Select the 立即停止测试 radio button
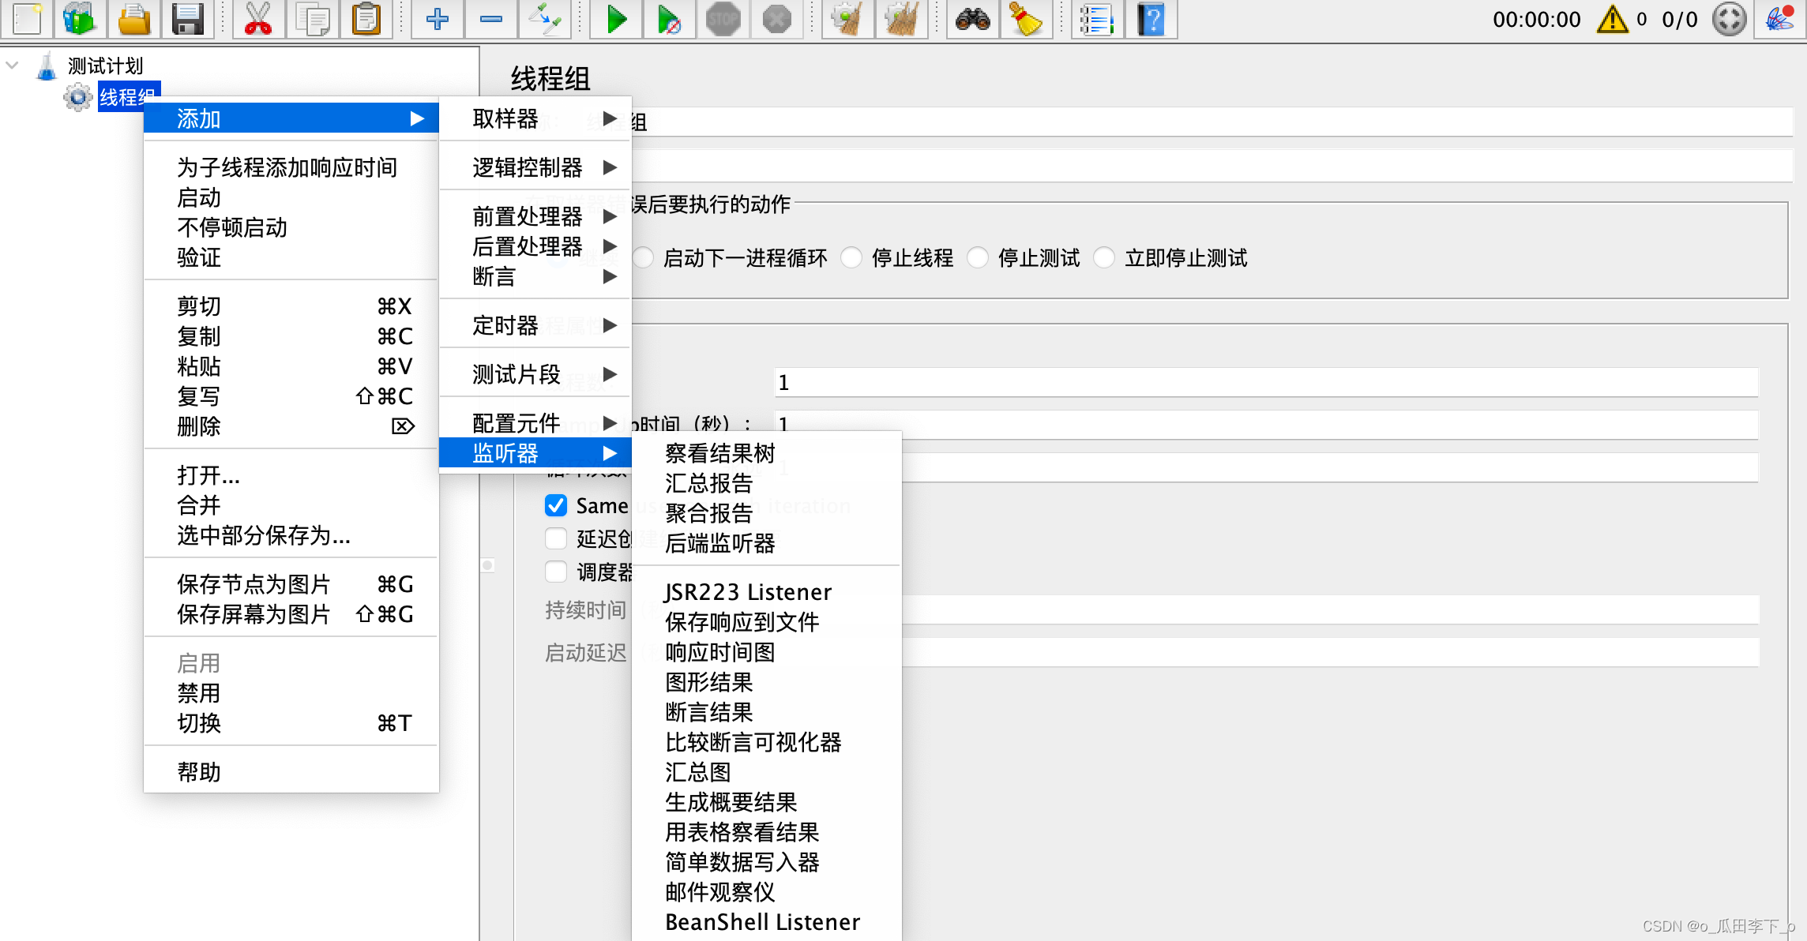 [1104, 258]
